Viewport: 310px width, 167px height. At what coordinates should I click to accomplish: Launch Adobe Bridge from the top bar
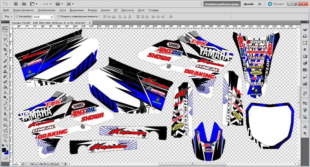tap(16, 4)
